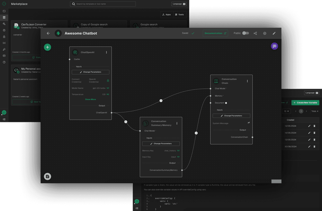Click Copy button on CsvToJson Converter card

click(x=26, y=57)
